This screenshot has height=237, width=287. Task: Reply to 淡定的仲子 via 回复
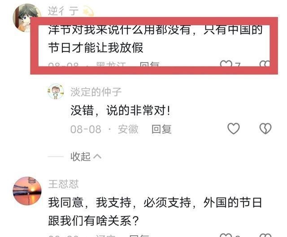point(161,129)
